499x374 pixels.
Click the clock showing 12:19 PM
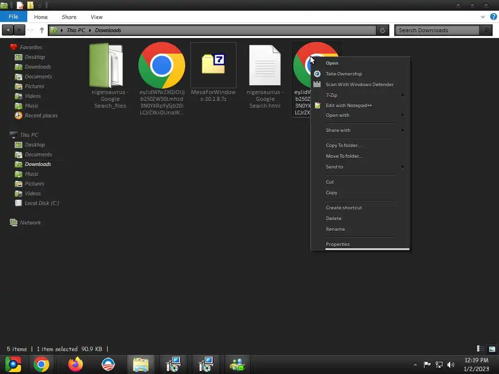tap(476, 360)
